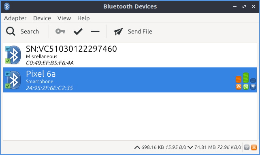Open the Adapter menu

click(15, 18)
